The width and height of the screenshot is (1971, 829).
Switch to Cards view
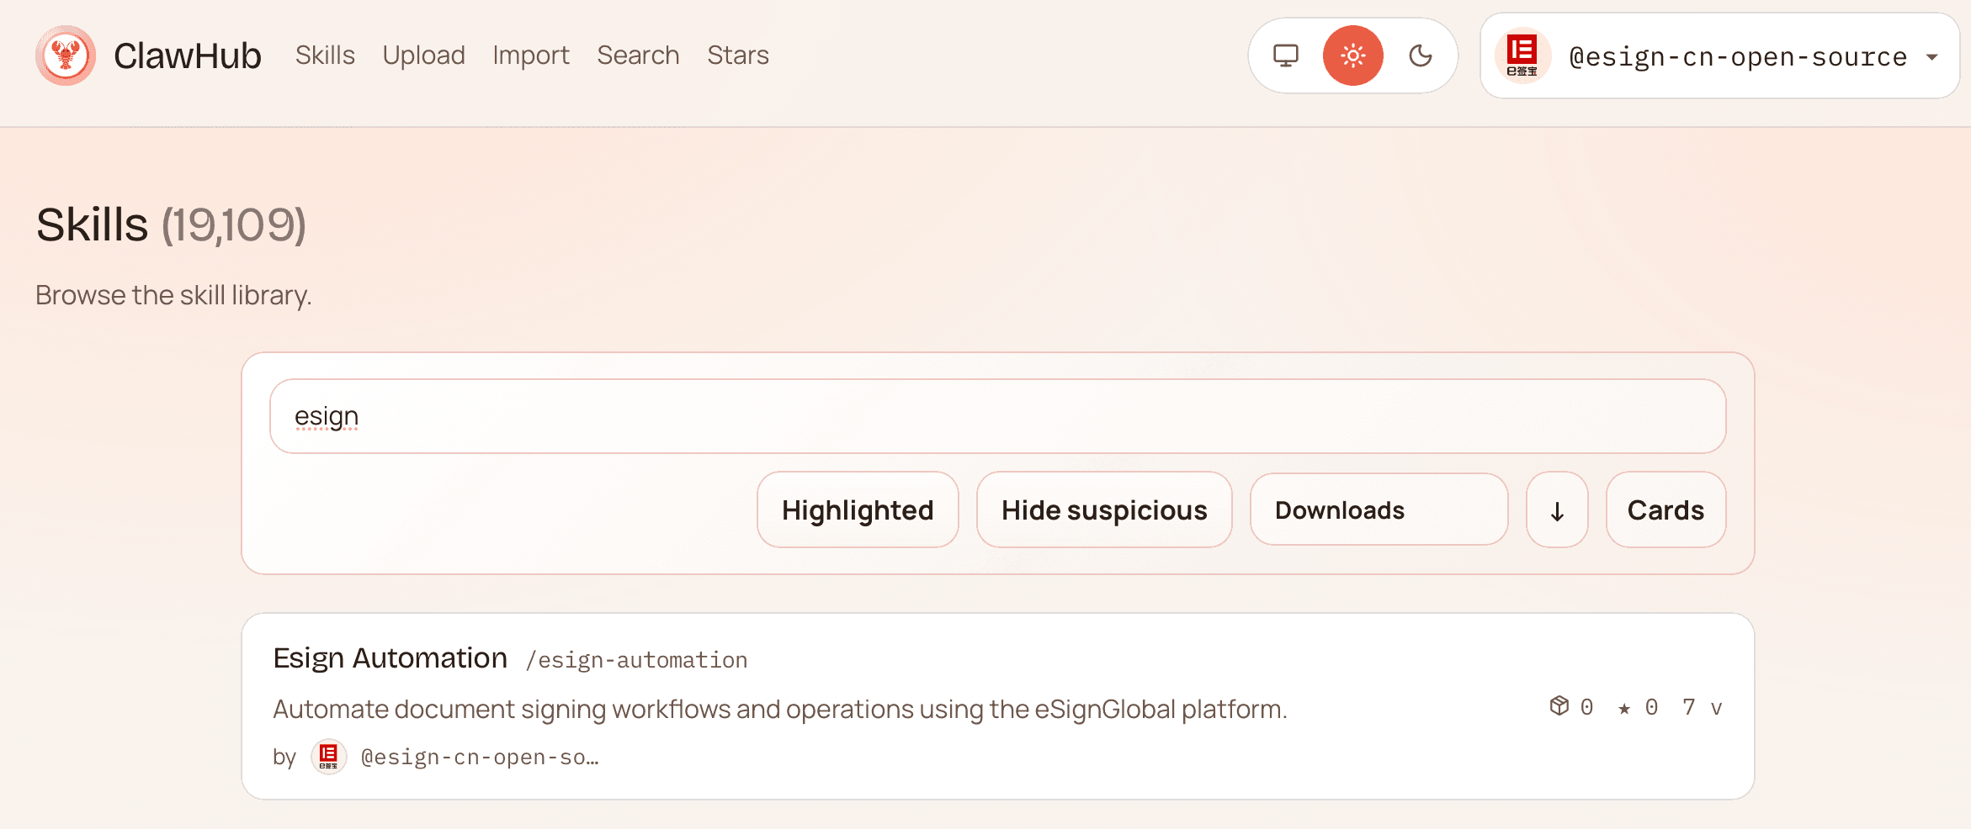[1665, 510]
